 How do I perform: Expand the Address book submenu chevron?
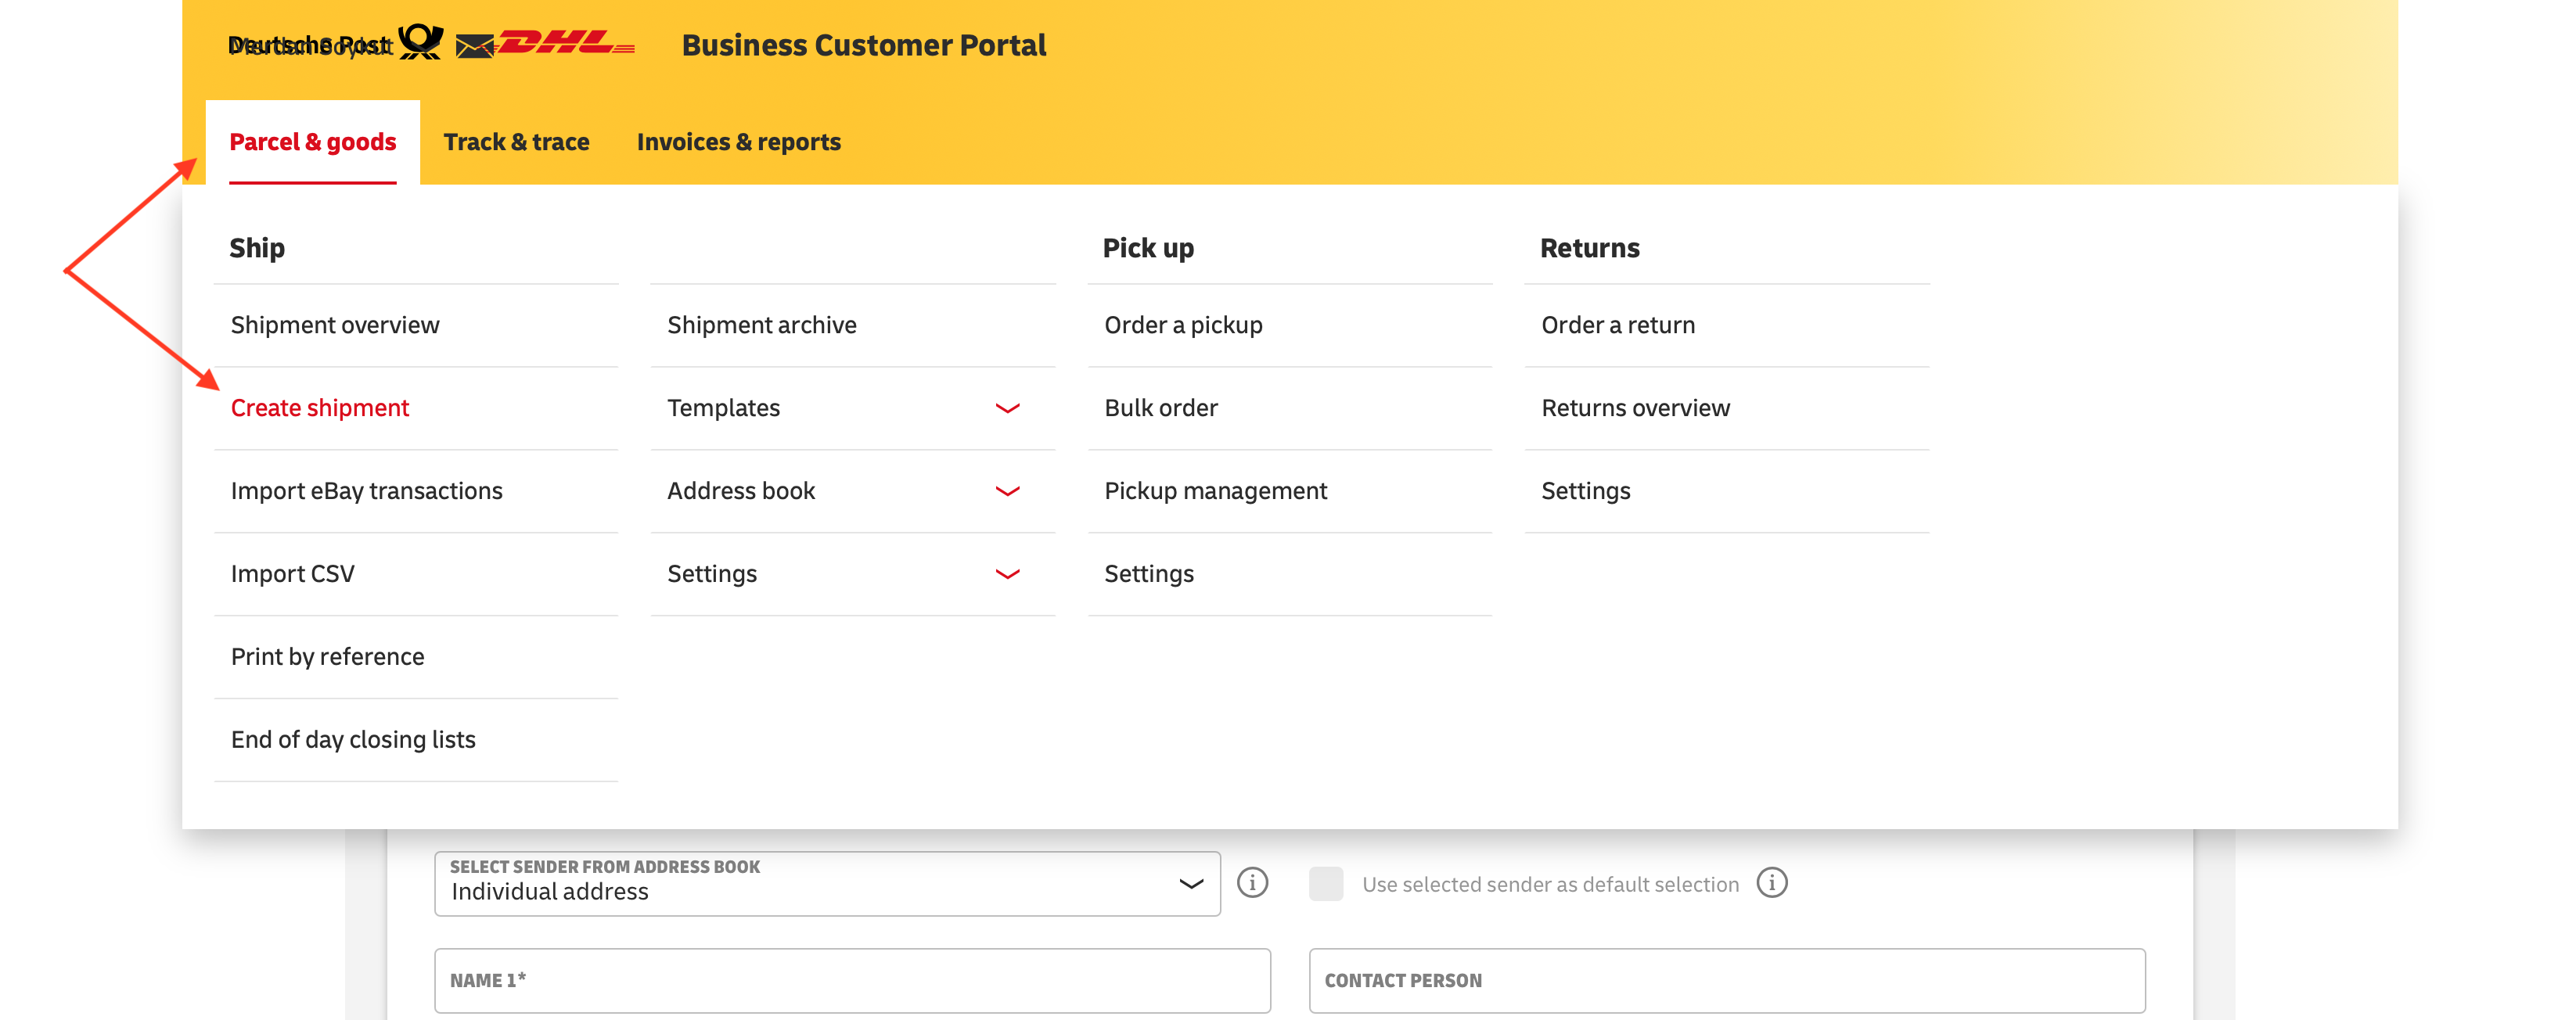(1008, 491)
